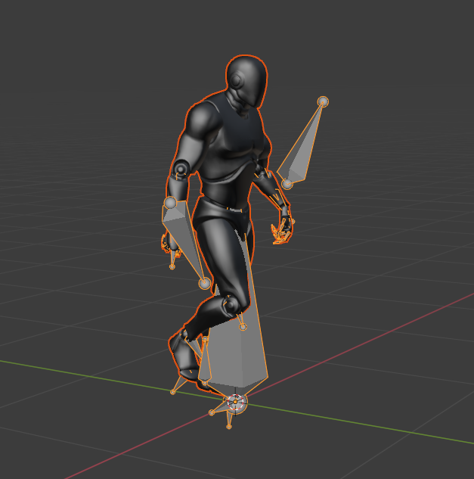
Task: Select the character's head mesh
Action: pos(246,81)
